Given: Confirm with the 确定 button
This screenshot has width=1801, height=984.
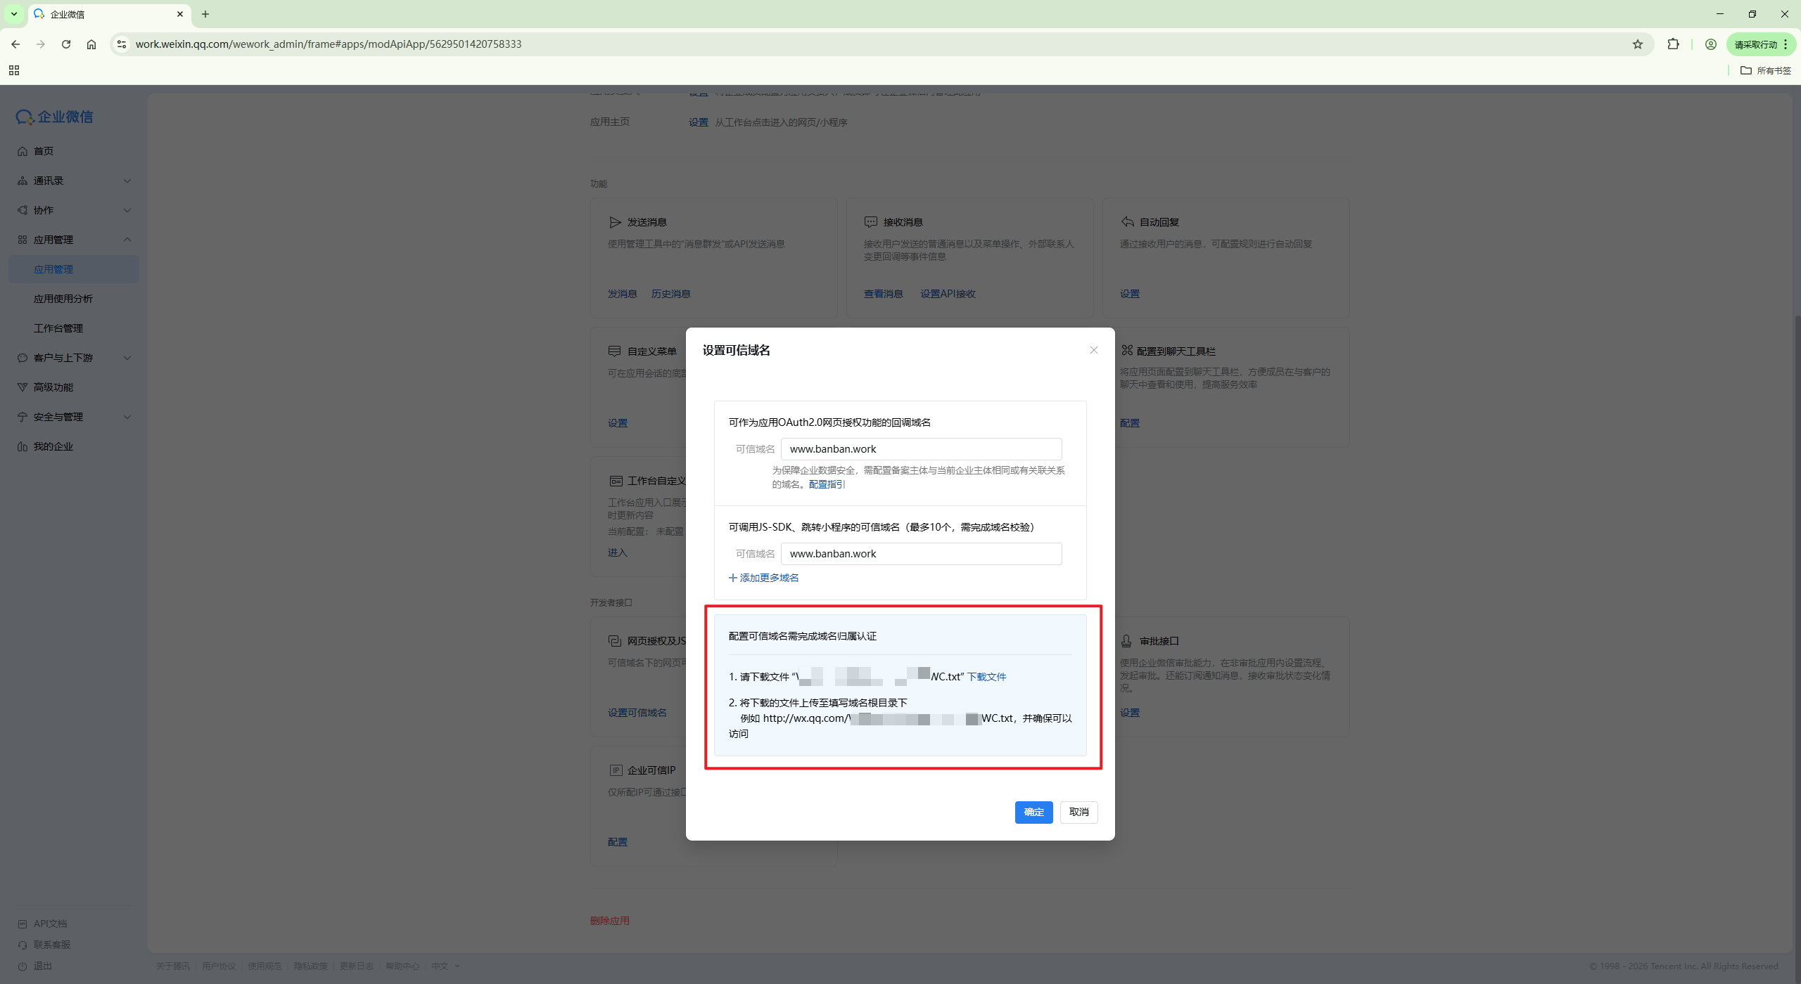Looking at the screenshot, I should tap(1033, 812).
